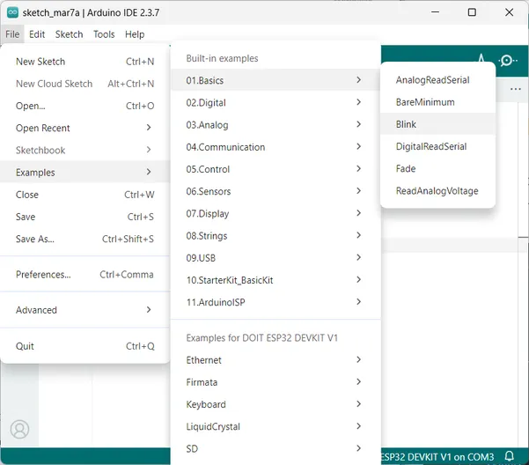Open the ReadAnalogVoltage example
Screen dimensions: 529x465
(438, 191)
